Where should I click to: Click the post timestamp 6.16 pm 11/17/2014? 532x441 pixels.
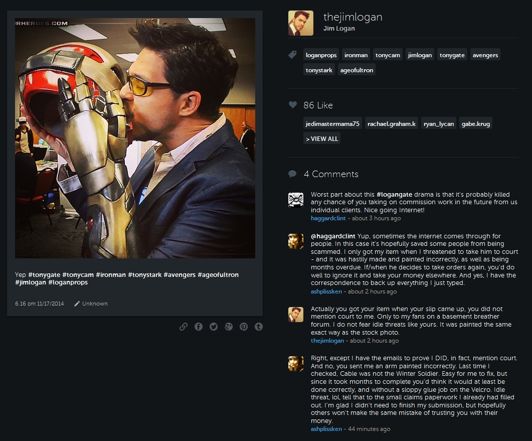[39, 304]
